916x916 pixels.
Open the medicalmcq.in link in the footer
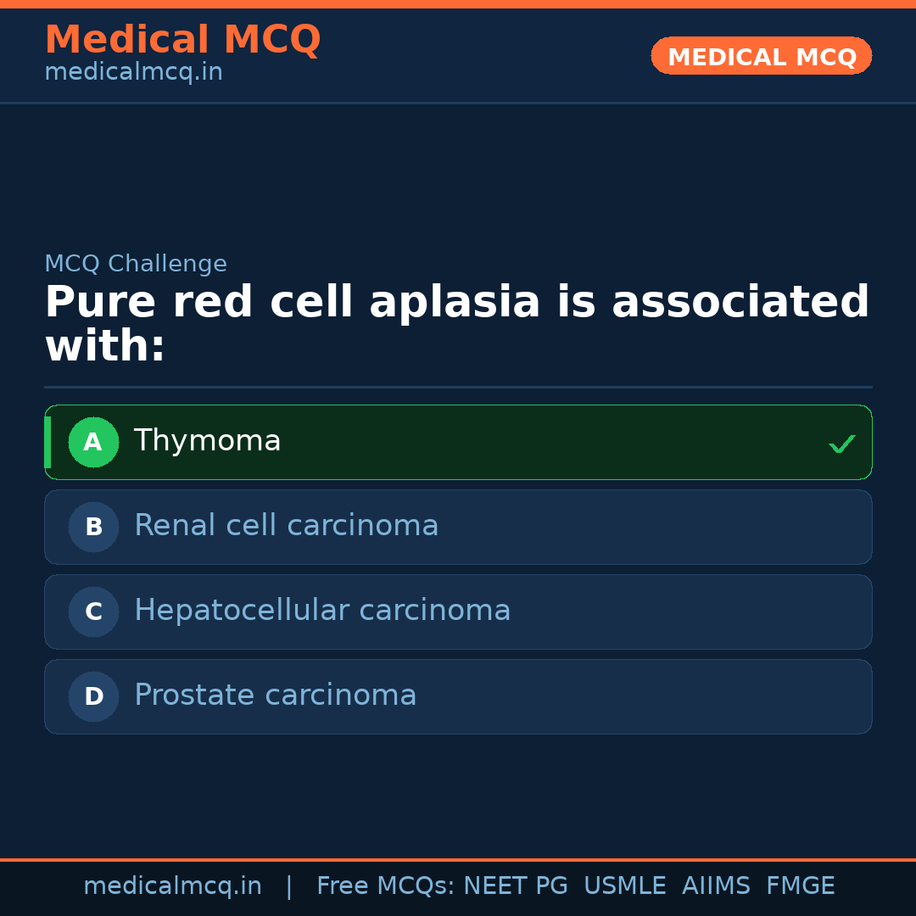pos(172,886)
